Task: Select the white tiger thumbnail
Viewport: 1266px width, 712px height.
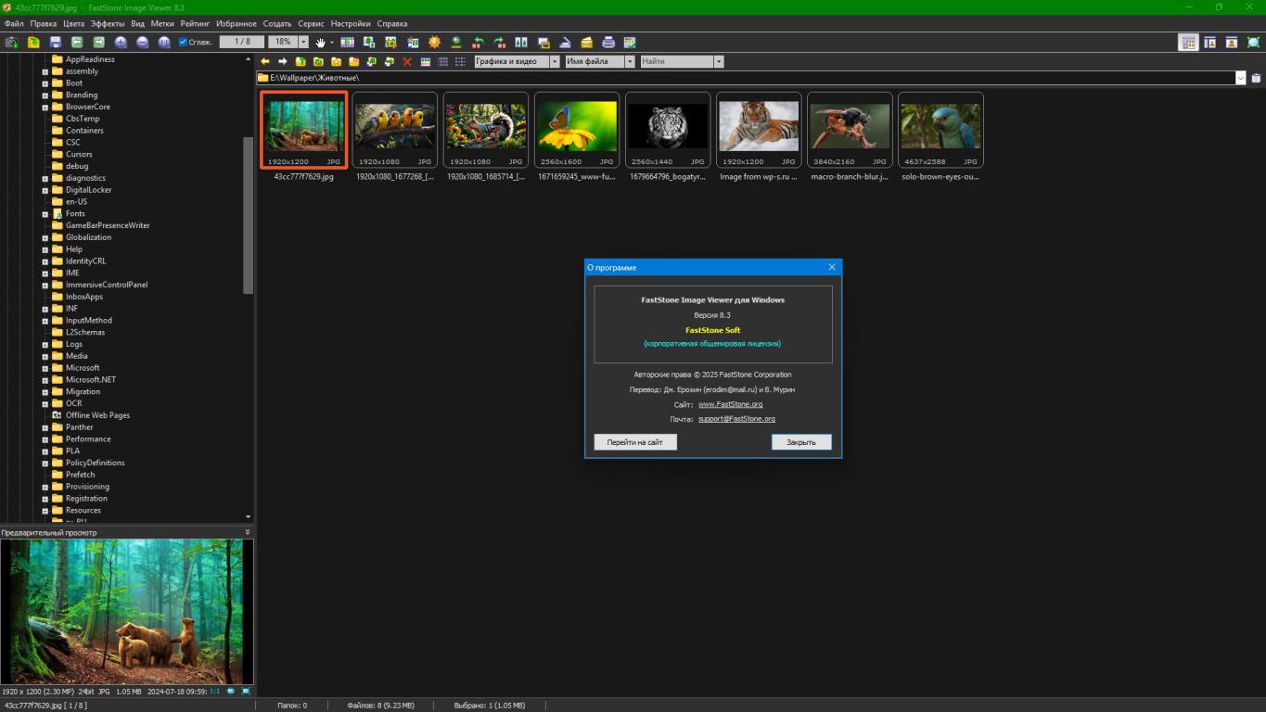Action: (668, 127)
